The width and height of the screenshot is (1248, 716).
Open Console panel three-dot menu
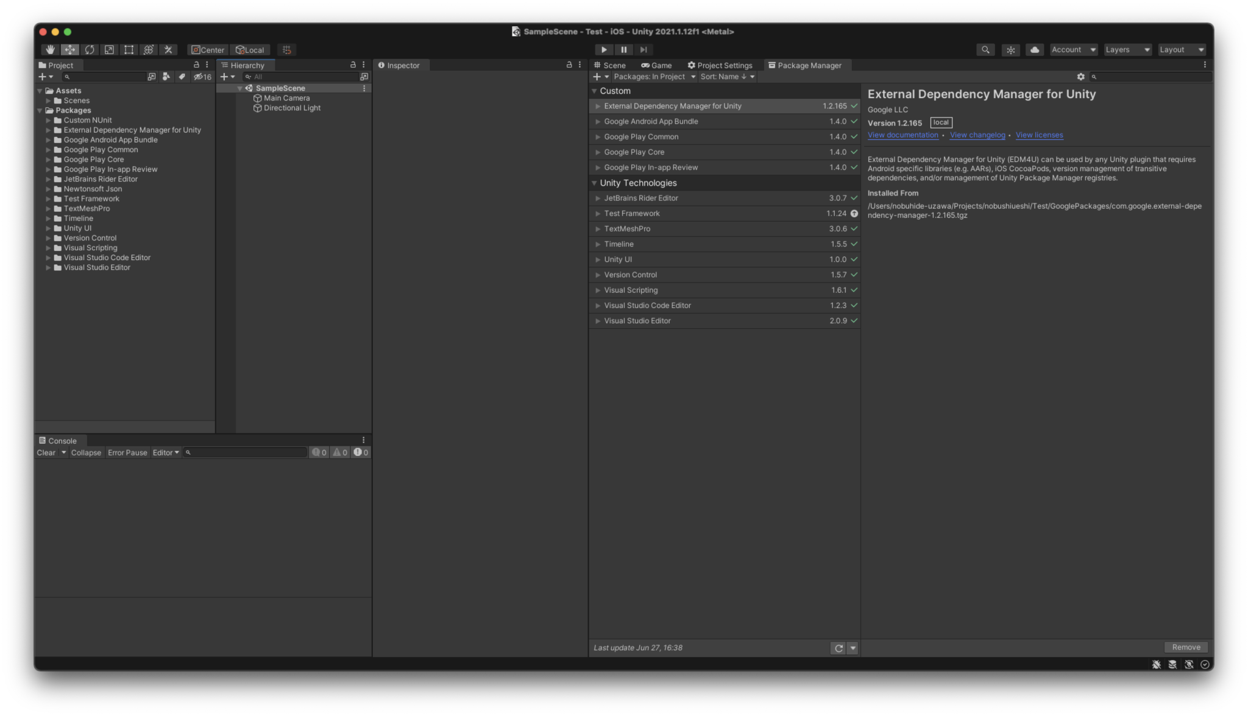(364, 440)
